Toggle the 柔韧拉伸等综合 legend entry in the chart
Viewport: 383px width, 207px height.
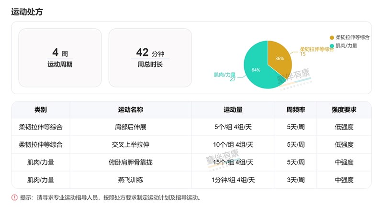point(349,37)
